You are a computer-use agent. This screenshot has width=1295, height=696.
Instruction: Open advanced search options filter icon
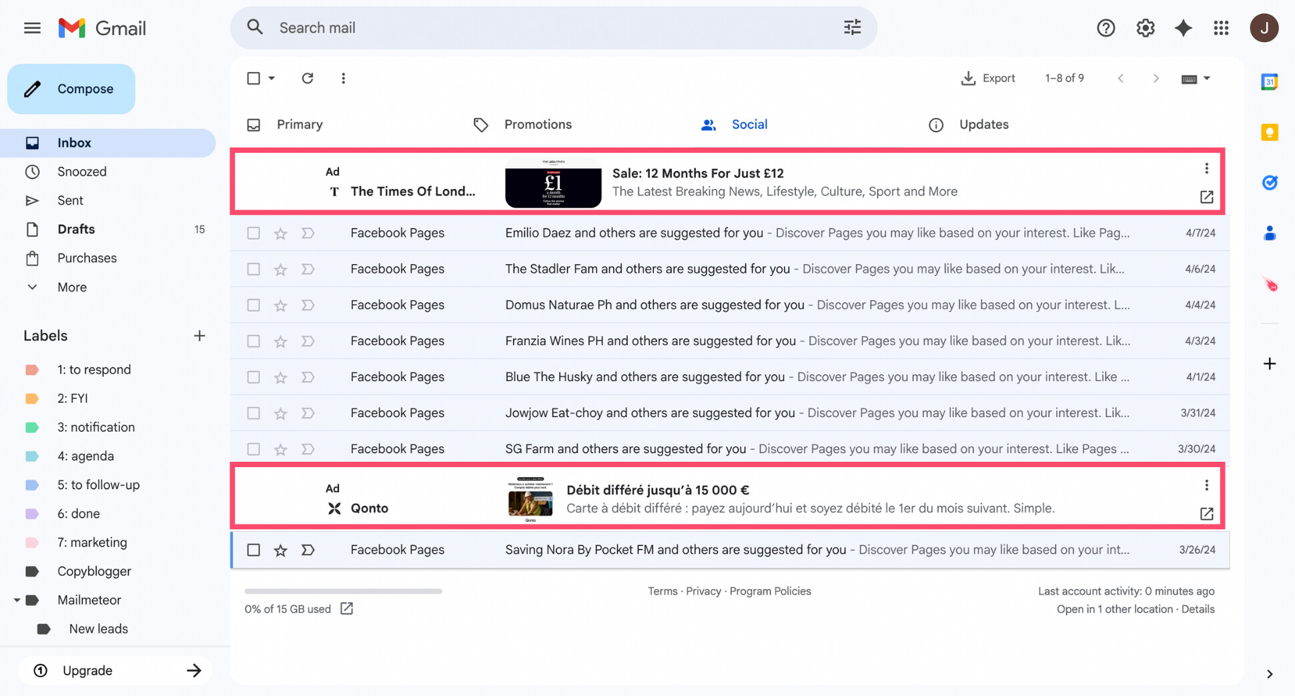coord(852,27)
